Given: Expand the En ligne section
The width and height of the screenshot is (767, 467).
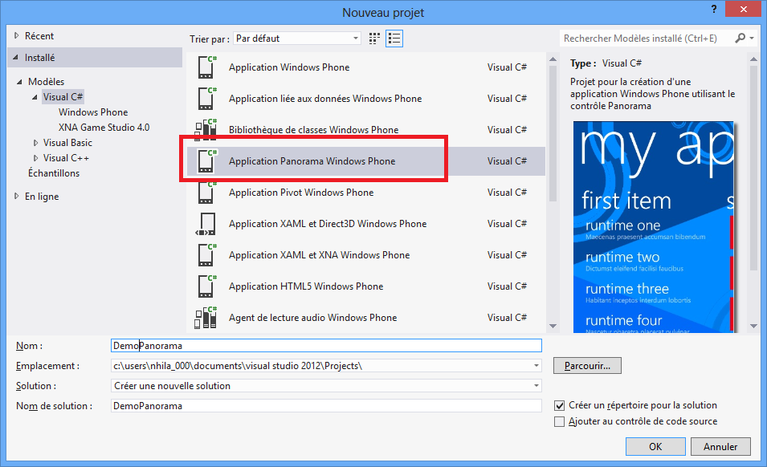Looking at the screenshot, I should click(18, 197).
